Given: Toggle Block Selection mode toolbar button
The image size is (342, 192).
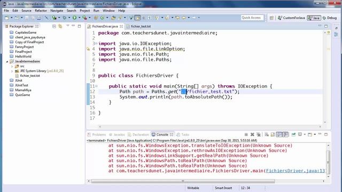Looking at the screenshot, I should [x=144, y=18].
